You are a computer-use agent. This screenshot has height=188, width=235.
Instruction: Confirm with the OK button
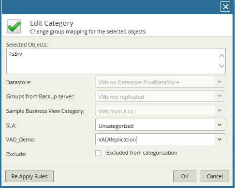[x=185, y=176]
